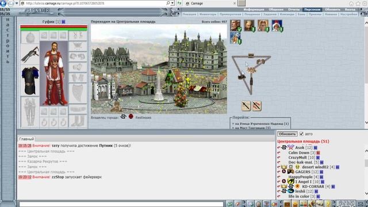Select the Персонаж menu tab

[312, 9]
